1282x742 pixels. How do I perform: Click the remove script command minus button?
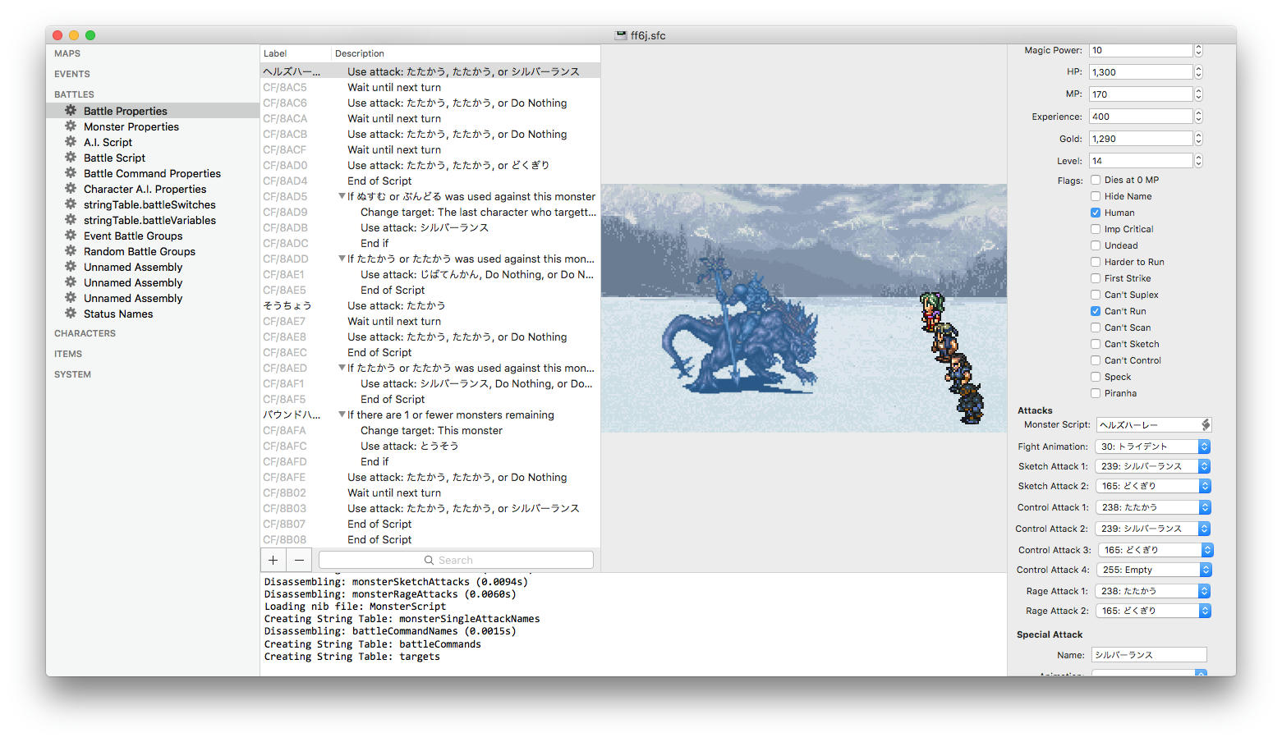300,560
